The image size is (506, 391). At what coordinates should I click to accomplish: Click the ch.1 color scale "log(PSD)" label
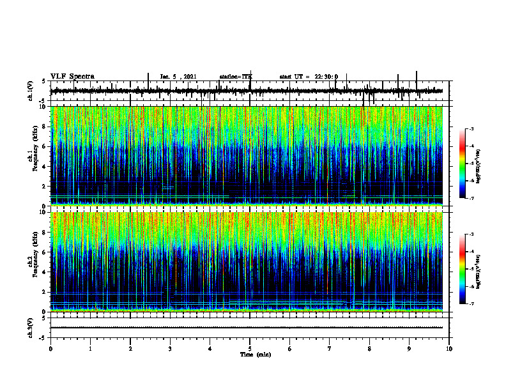point(479,166)
